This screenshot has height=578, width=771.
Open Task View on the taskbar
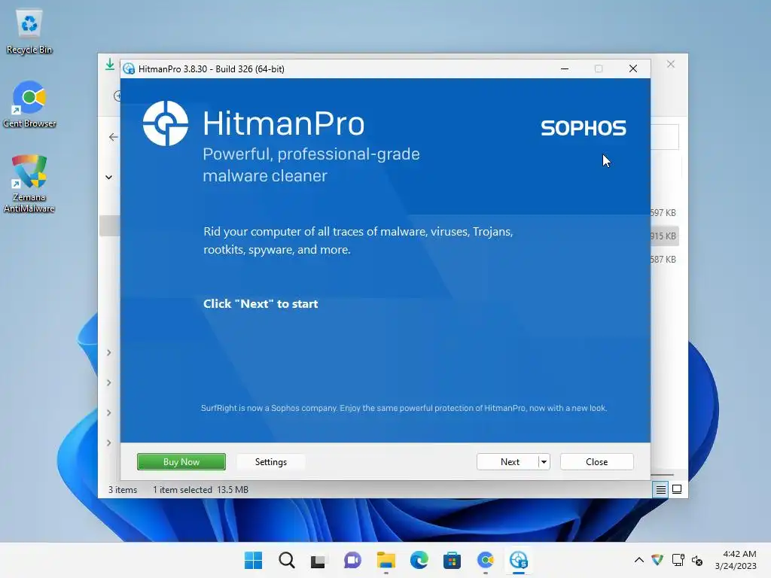[318, 560]
